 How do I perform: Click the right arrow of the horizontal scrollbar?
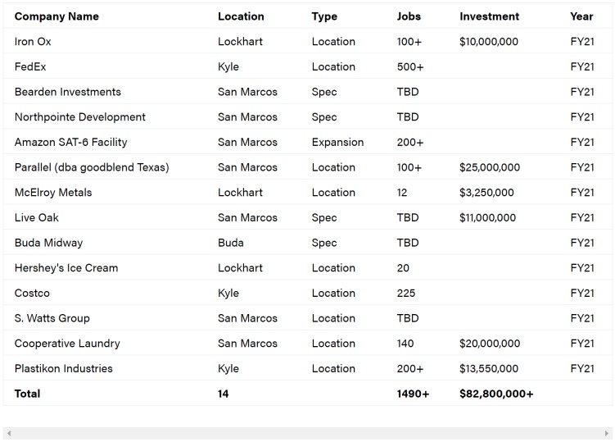pyautogui.click(x=606, y=433)
